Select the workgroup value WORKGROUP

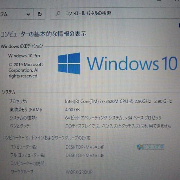tap(79, 172)
